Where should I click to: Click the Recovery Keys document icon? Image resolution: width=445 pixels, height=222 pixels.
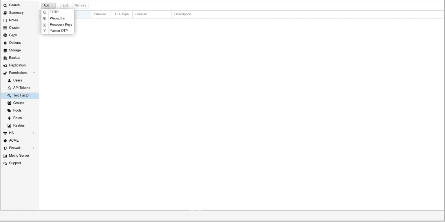[45, 25]
